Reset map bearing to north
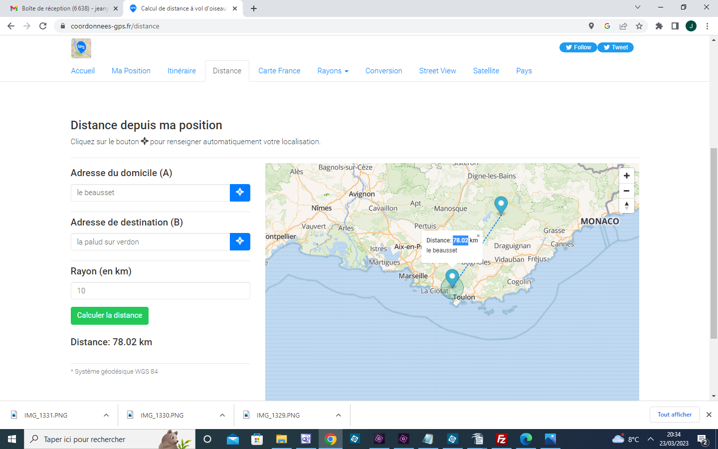 [627, 206]
